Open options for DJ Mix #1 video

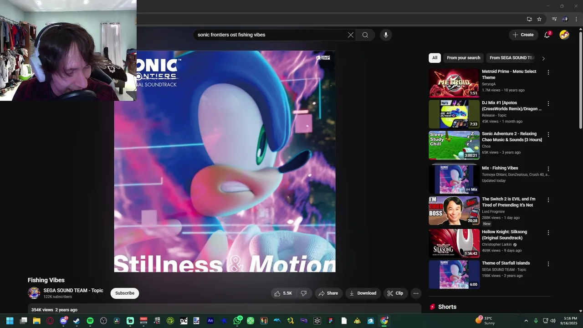click(548, 103)
